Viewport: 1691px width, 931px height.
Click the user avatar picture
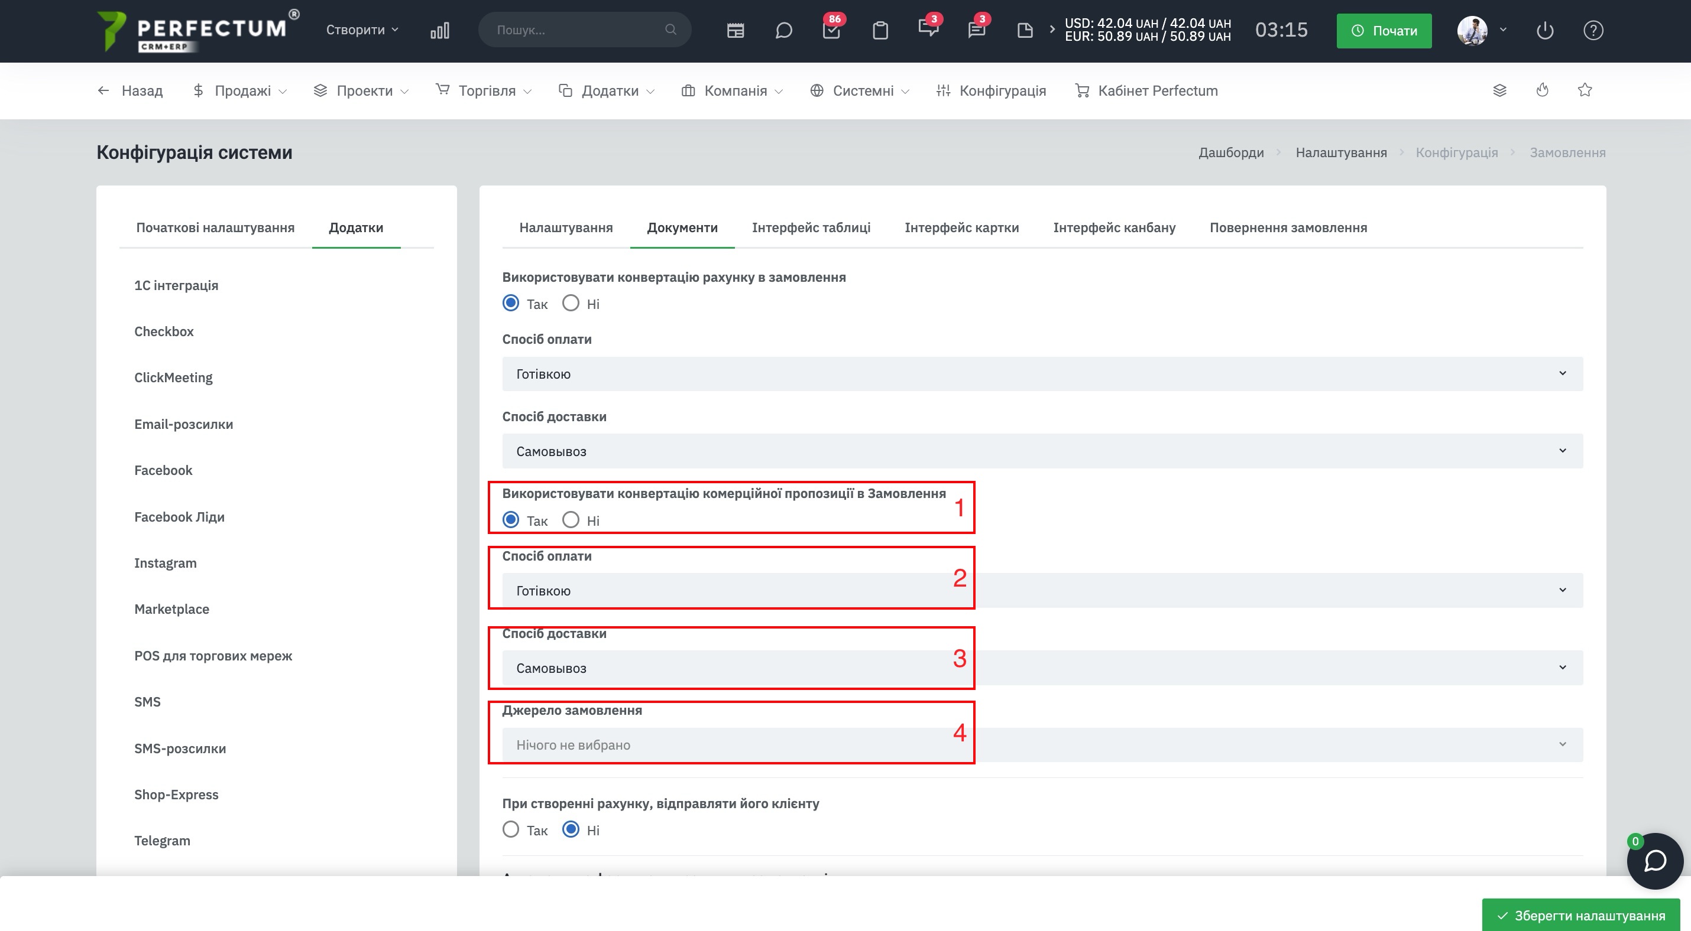[x=1472, y=30]
